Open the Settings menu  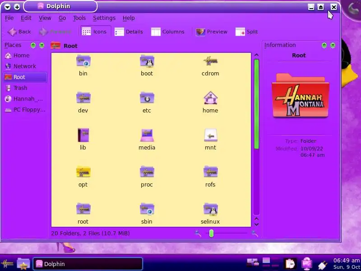click(104, 18)
